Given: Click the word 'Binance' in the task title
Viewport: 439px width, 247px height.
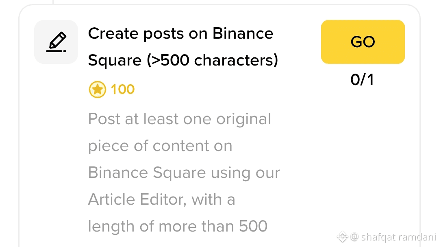Looking at the screenshot, I should pyautogui.click(x=243, y=34).
